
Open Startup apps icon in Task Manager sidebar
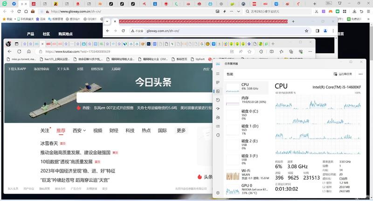point(218,109)
